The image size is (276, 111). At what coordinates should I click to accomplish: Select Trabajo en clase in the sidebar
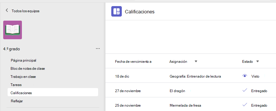pos(23,77)
